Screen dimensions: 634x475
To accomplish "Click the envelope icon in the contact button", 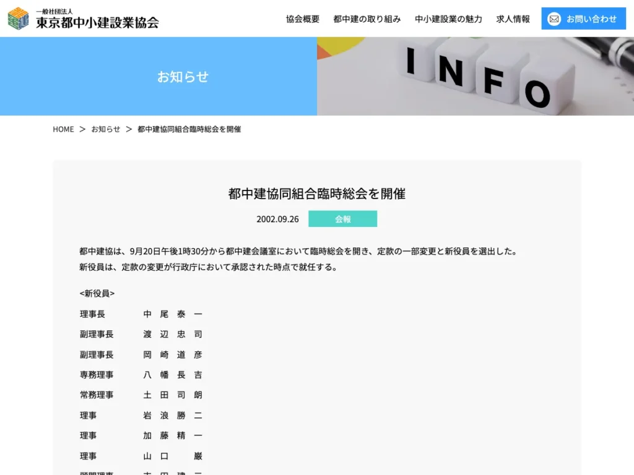I will 554,19.
